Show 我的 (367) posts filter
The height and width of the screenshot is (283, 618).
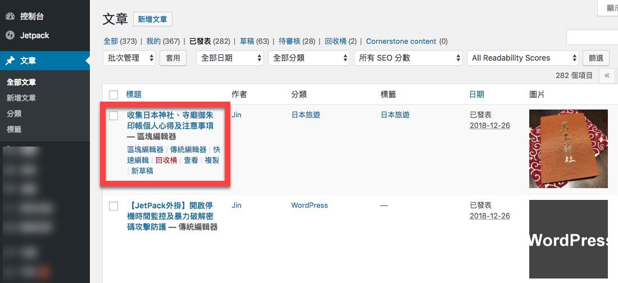(163, 41)
